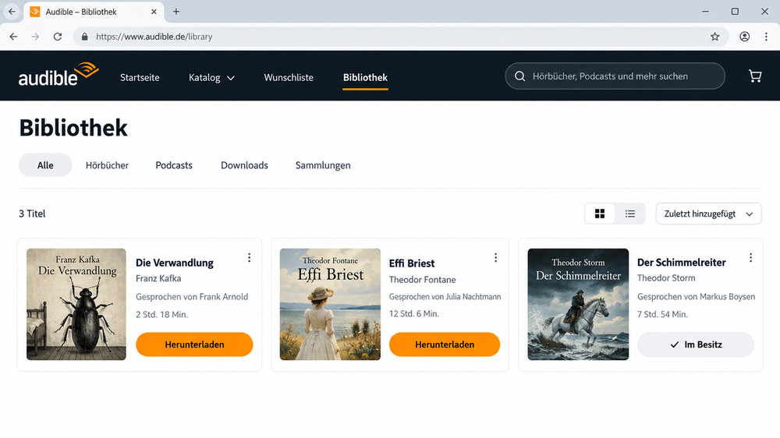780x438 pixels.
Task: Switch to the Podcasts tab
Action: [174, 165]
